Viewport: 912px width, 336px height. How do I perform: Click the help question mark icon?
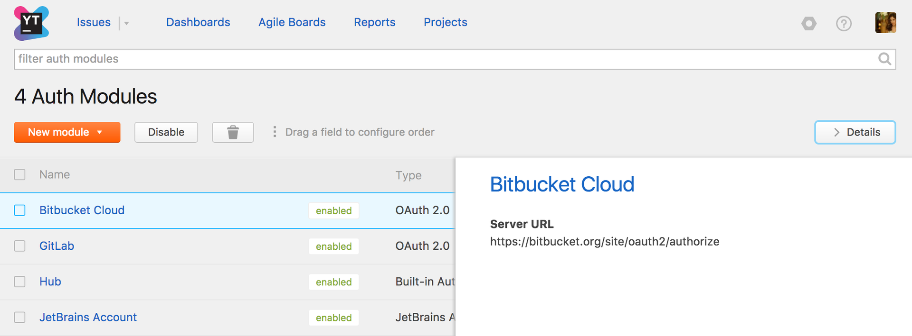click(844, 23)
